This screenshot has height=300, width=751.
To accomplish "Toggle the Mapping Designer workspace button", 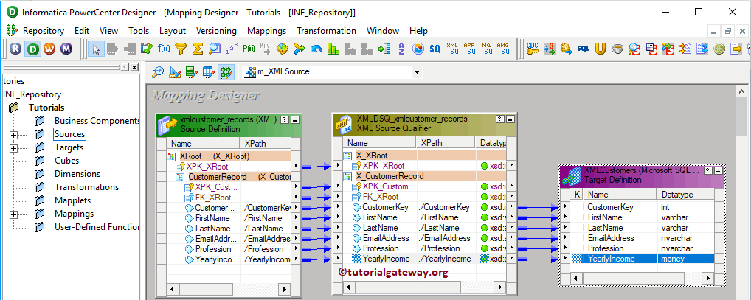I will coord(226,72).
